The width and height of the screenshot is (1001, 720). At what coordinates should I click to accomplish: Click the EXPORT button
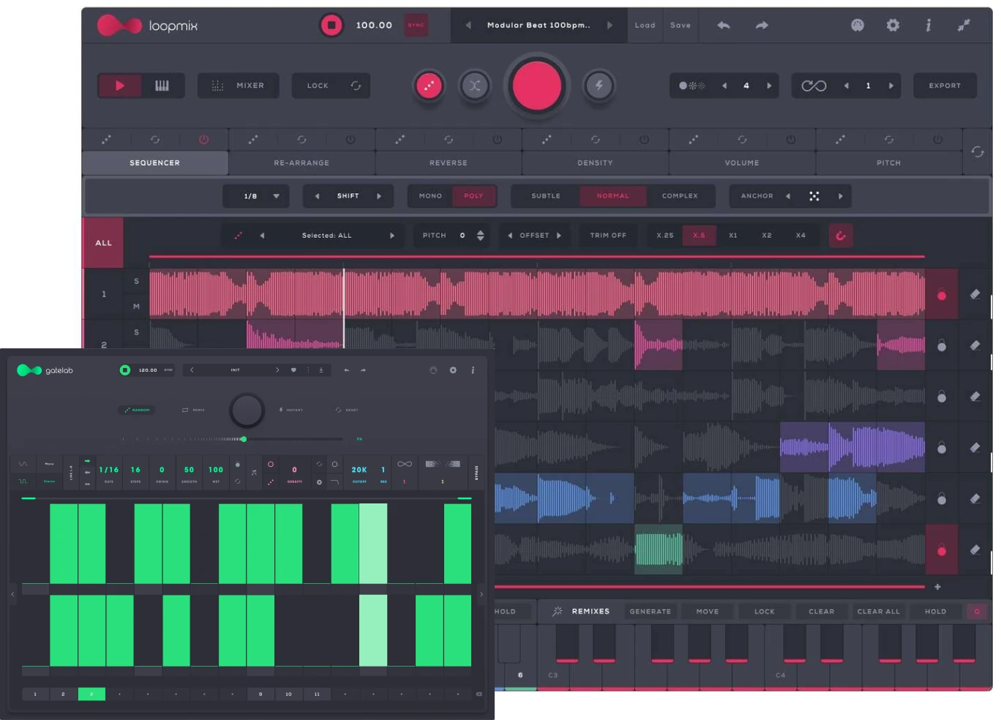[x=945, y=86]
